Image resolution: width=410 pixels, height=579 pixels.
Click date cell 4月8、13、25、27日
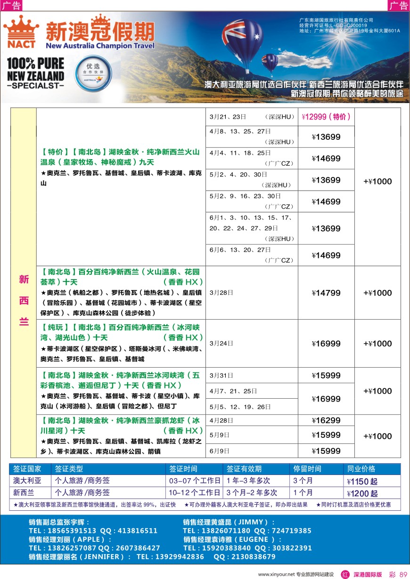(x=252, y=137)
